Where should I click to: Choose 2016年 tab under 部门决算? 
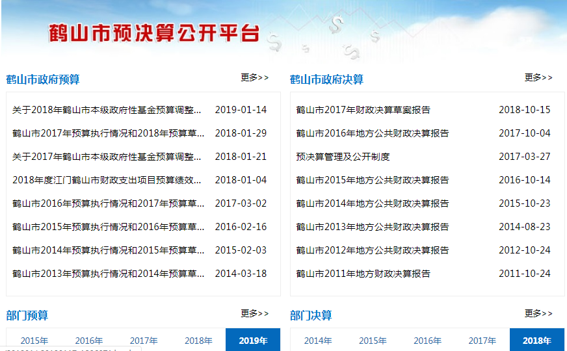(x=427, y=340)
